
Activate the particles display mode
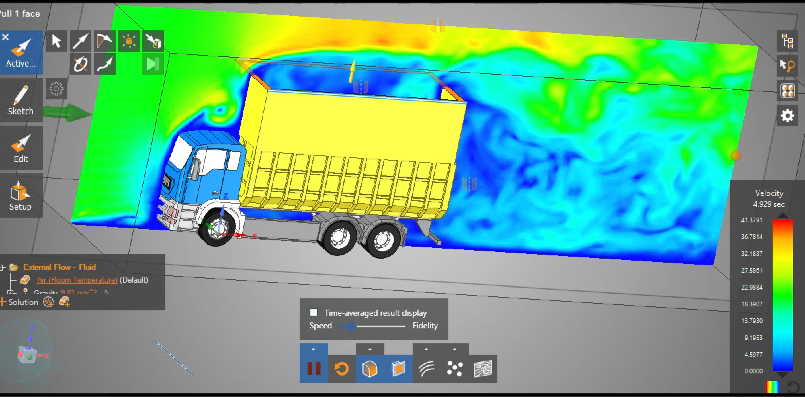coord(454,369)
